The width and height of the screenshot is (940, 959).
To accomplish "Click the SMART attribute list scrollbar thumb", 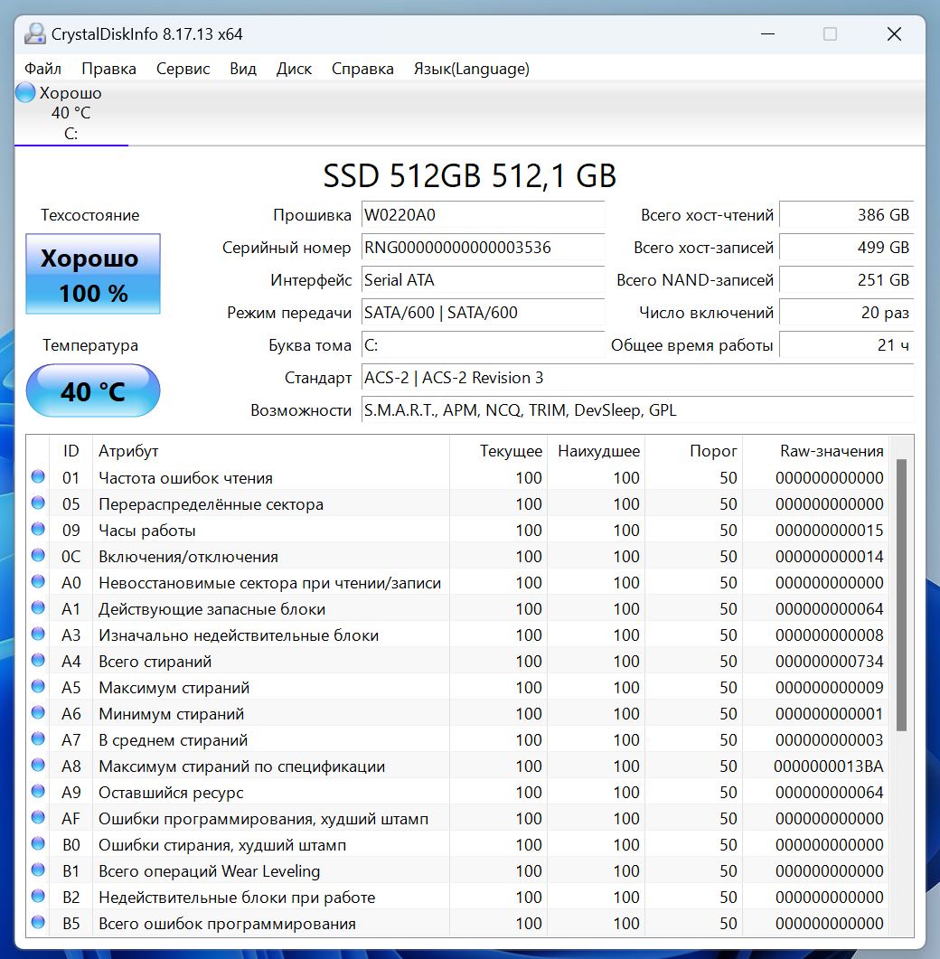I will 901,595.
